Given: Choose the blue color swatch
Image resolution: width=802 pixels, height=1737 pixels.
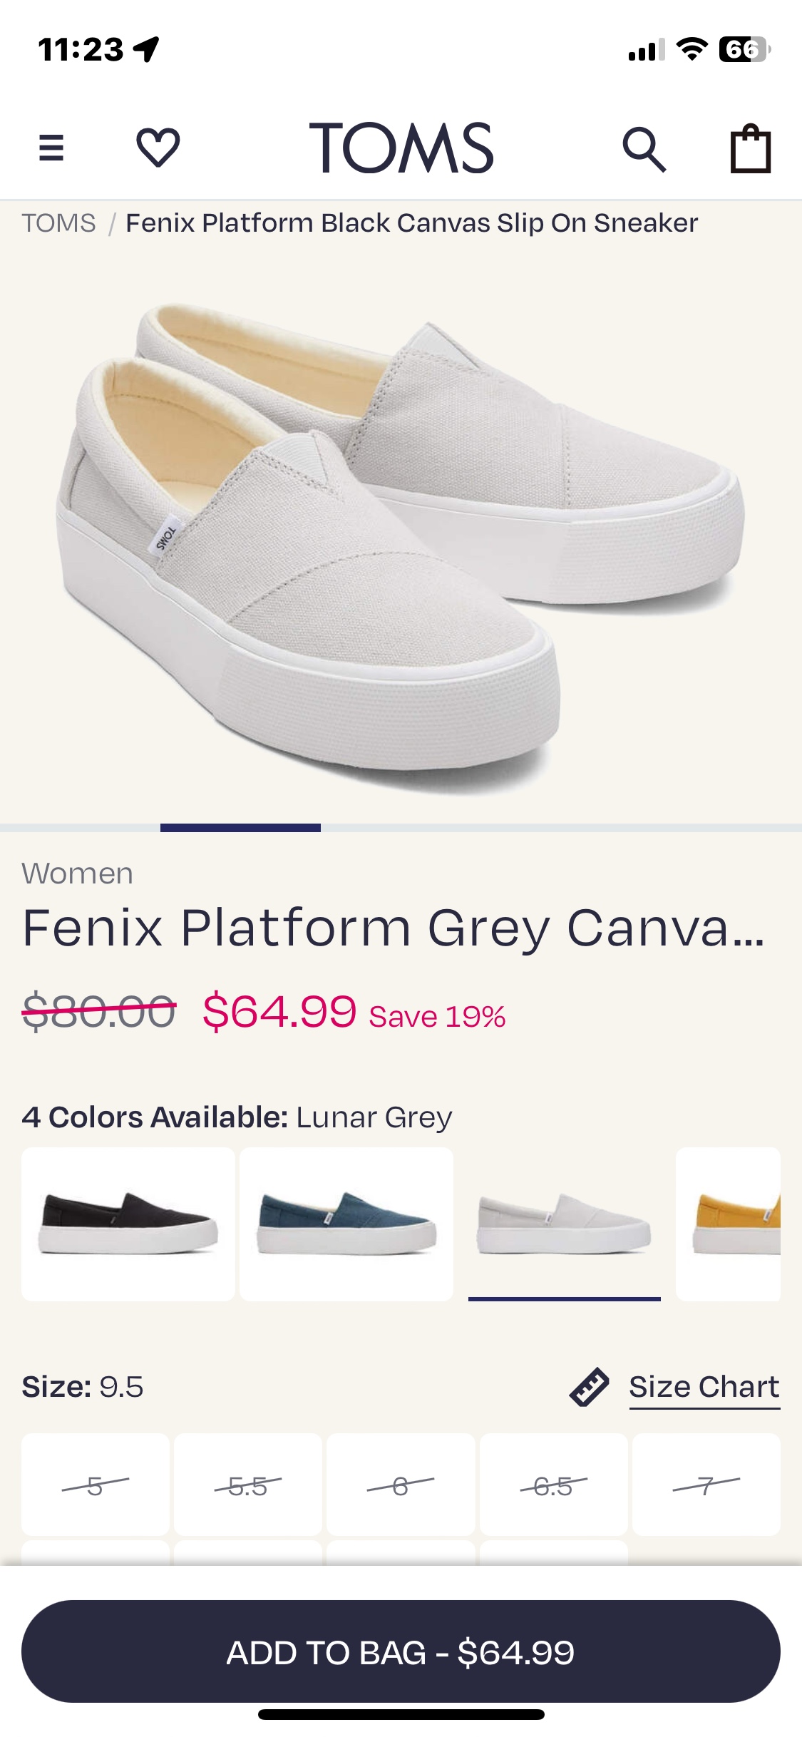Looking at the screenshot, I should click(346, 1224).
